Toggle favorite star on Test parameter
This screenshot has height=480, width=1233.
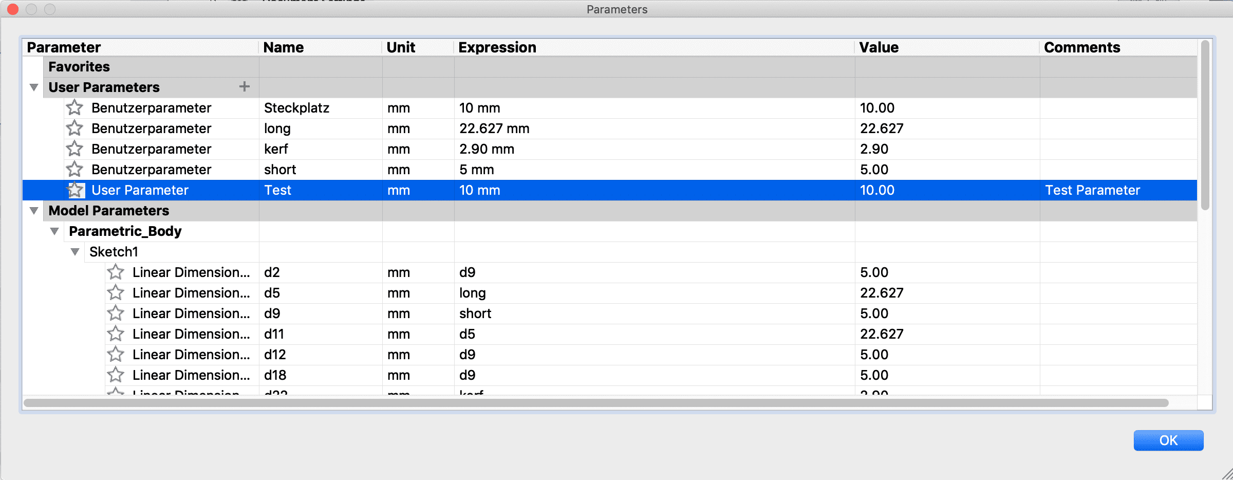76,190
